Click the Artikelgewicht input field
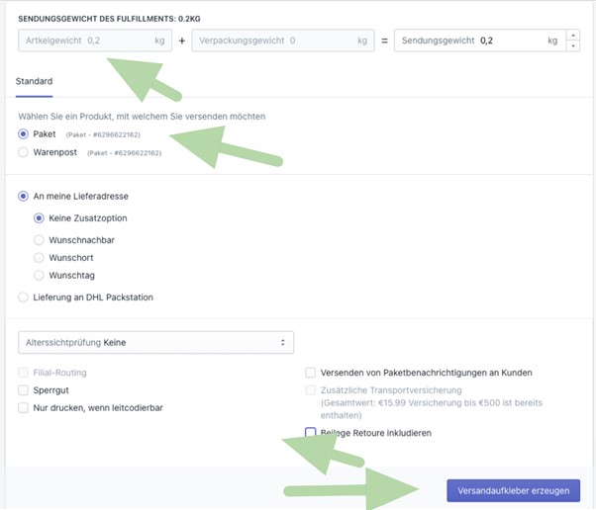 point(95,41)
